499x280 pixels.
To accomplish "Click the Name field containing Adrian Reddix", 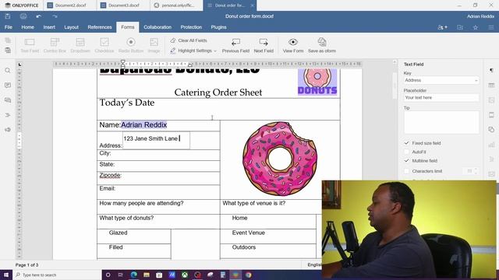I will pyautogui.click(x=143, y=125).
